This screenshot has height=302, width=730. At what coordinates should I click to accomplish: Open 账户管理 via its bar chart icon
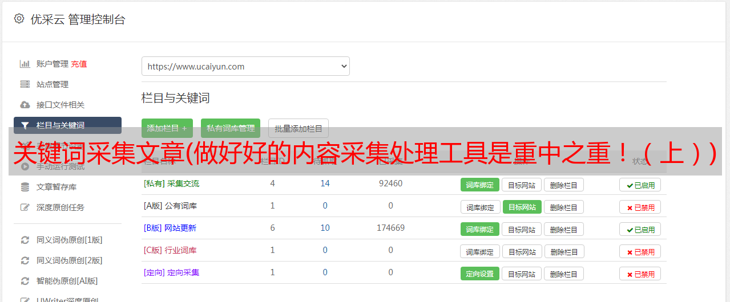[x=25, y=64]
